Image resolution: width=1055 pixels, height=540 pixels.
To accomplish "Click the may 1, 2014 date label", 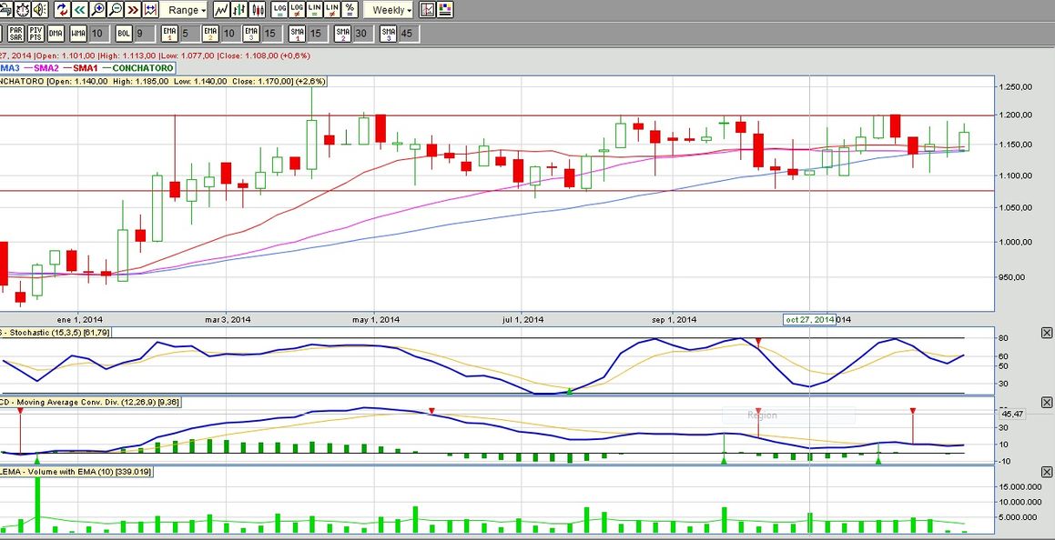I will tap(376, 320).
